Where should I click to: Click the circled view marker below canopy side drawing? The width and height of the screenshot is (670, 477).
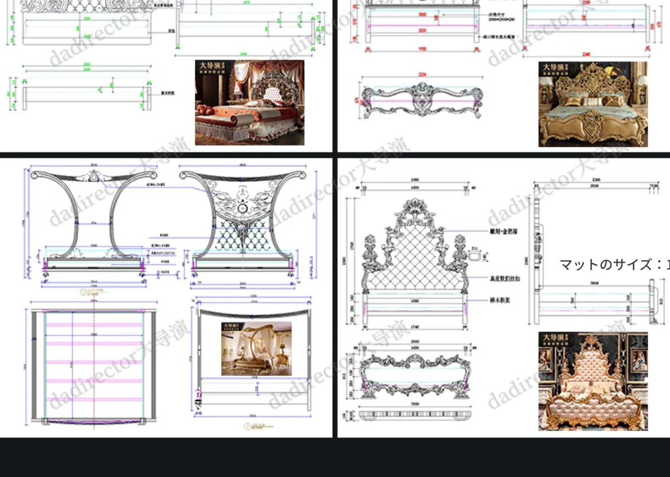[247, 427]
